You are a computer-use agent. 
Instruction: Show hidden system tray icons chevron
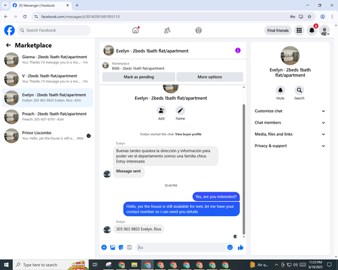(x=276, y=265)
